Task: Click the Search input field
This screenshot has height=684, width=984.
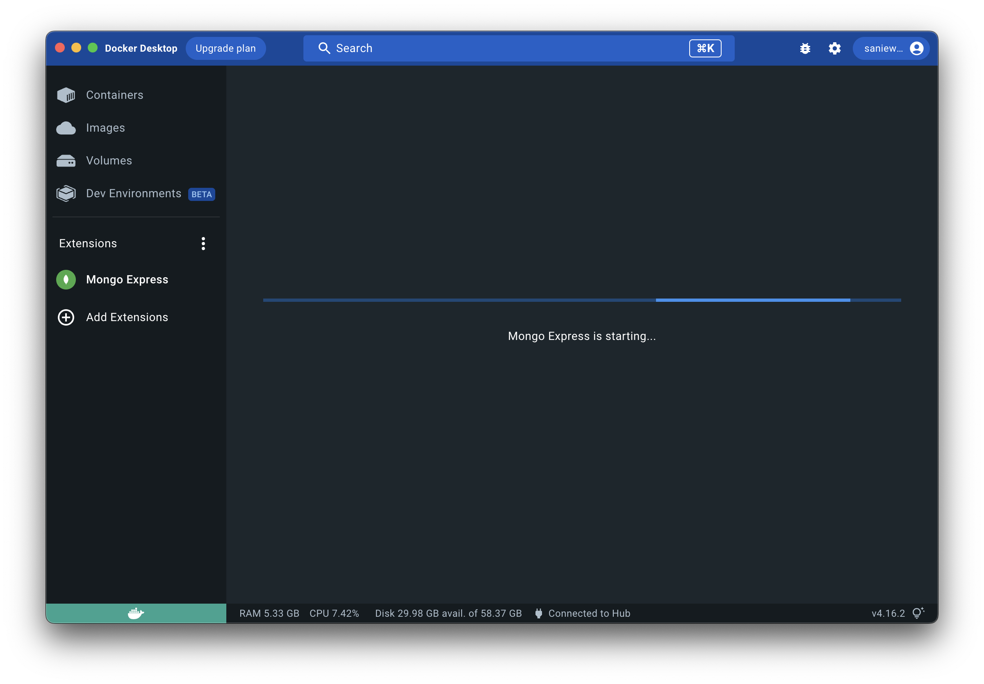Action: pyautogui.click(x=493, y=48)
